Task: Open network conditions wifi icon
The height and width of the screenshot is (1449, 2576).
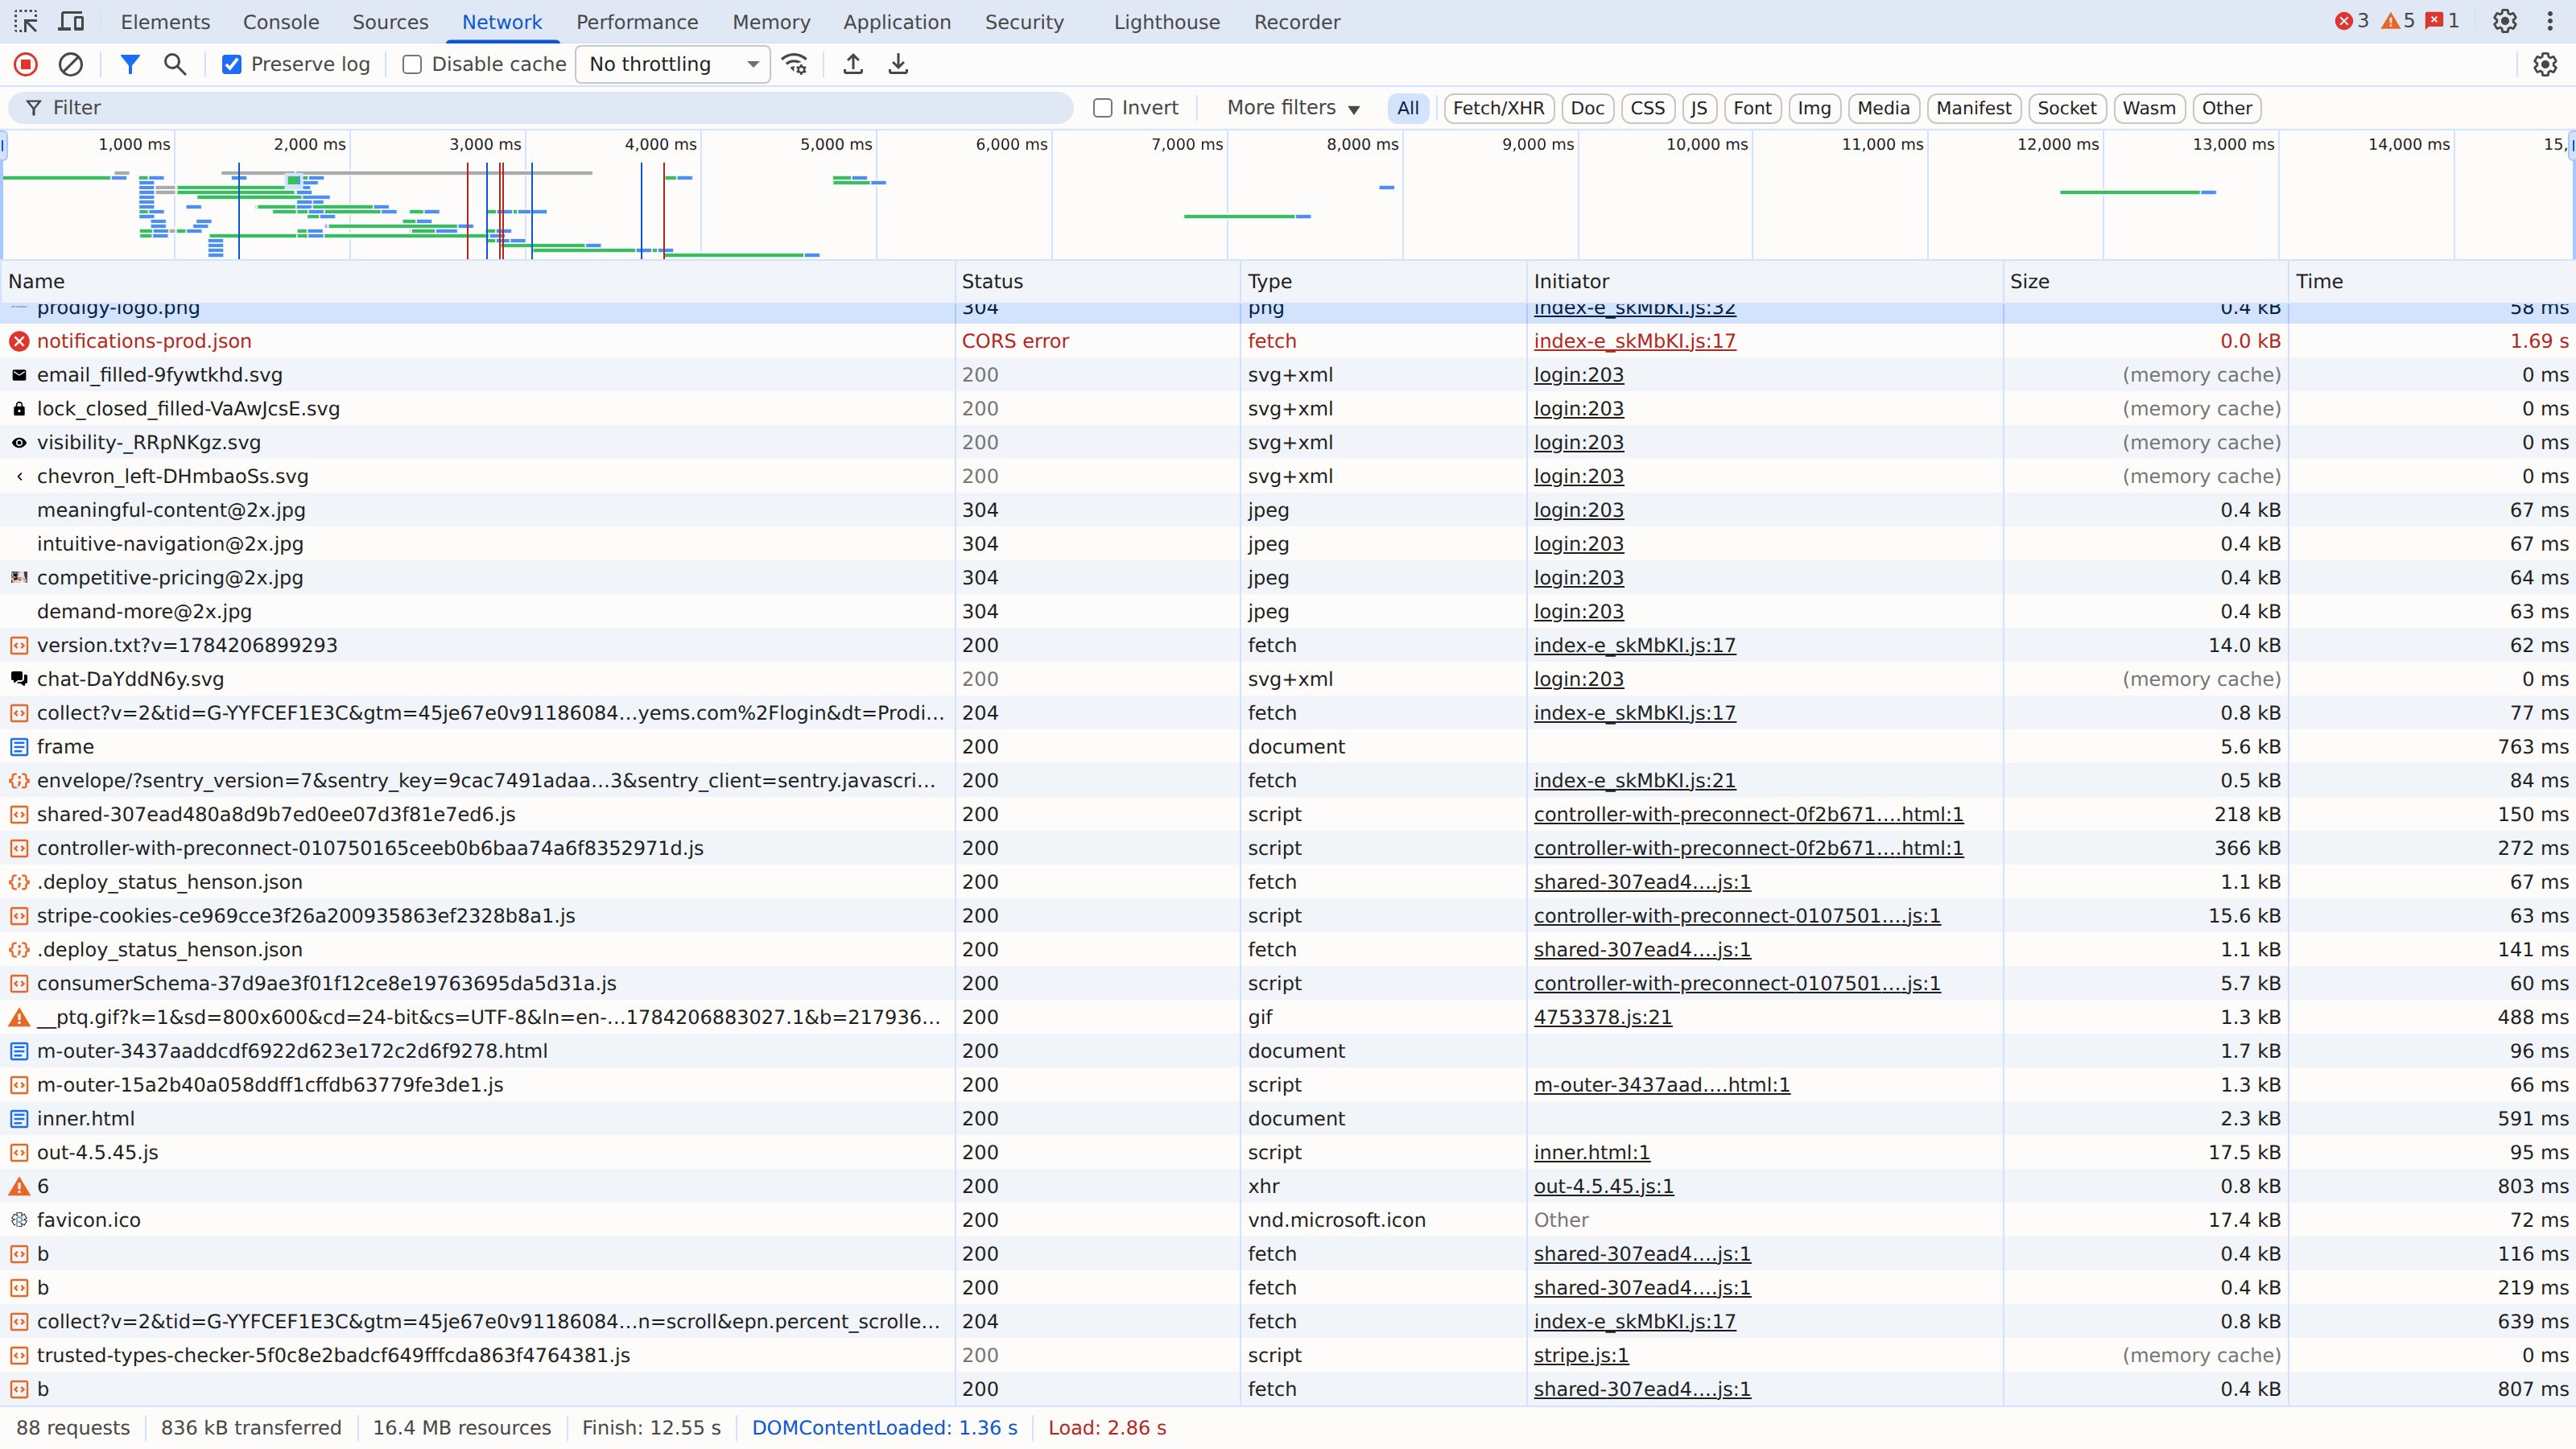Action: pyautogui.click(x=795, y=64)
